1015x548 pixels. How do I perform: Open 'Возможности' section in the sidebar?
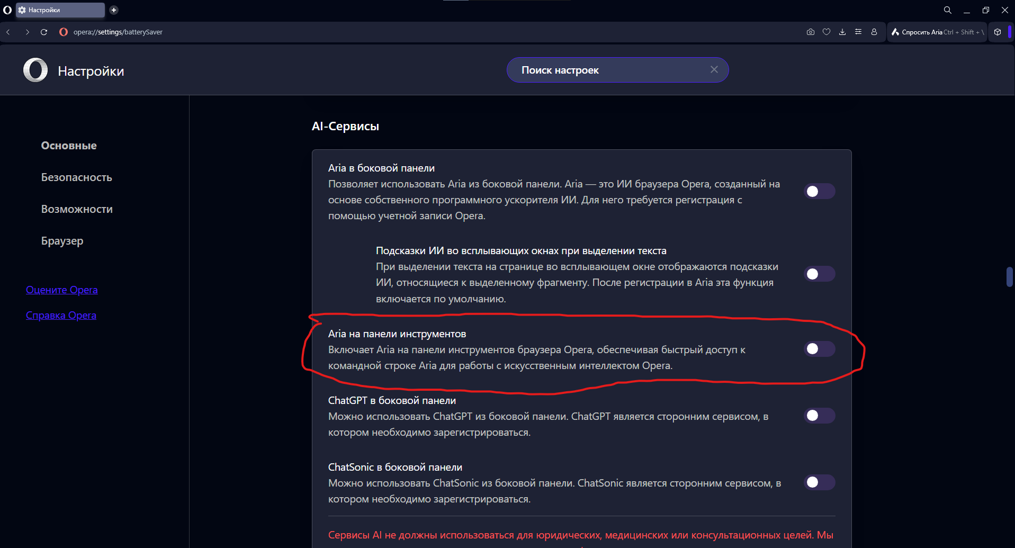pyautogui.click(x=77, y=209)
